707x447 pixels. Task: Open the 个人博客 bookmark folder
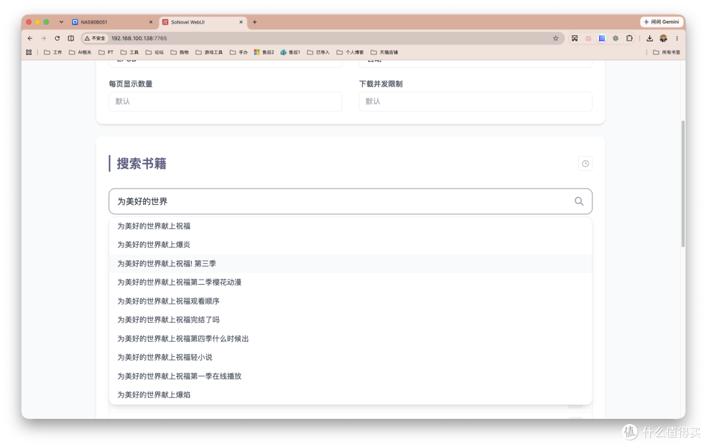pos(350,52)
